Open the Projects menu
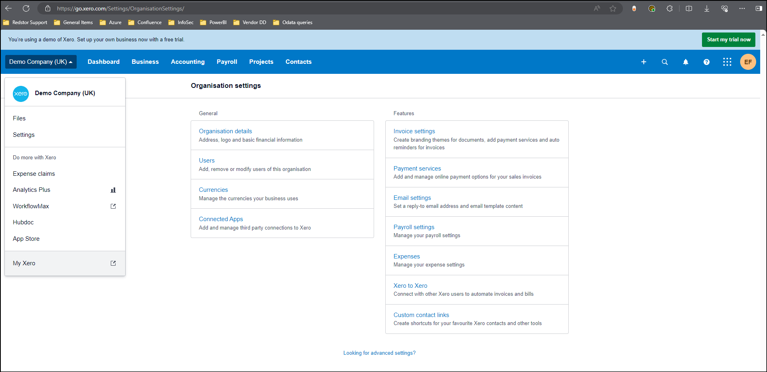The height and width of the screenshot is (372, 767). (x=261, y=62)
